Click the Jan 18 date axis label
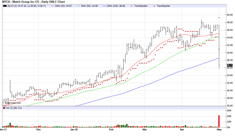Viewport: 235px width, 136px height. click(x=74, y=129)
